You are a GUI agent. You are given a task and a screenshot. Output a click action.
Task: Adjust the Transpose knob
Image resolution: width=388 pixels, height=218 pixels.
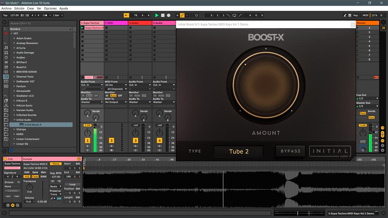click(x=29, y=187)
